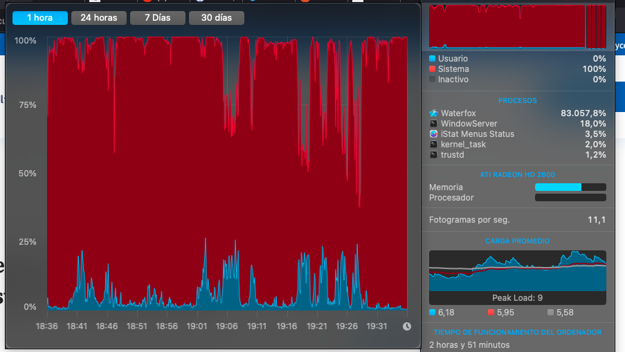Click the trustd process icon
Screen dimensions: 625x352
click(433, 154)
